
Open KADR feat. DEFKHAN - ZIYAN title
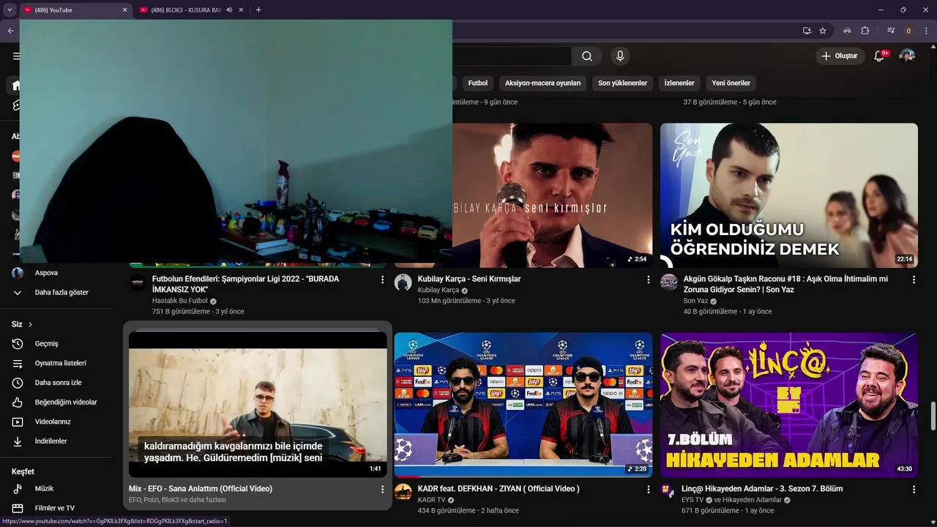pos(499,489)
